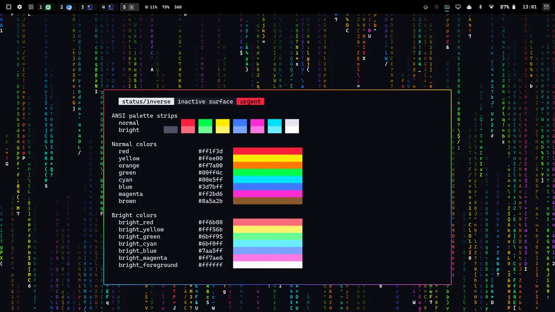Click the Normal colors heading

[x=134, y=144]
